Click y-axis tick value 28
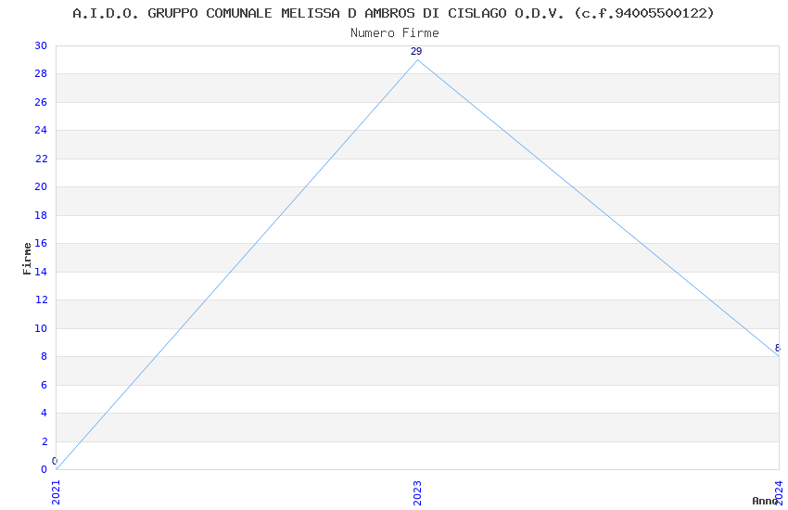 click(41, 74)
